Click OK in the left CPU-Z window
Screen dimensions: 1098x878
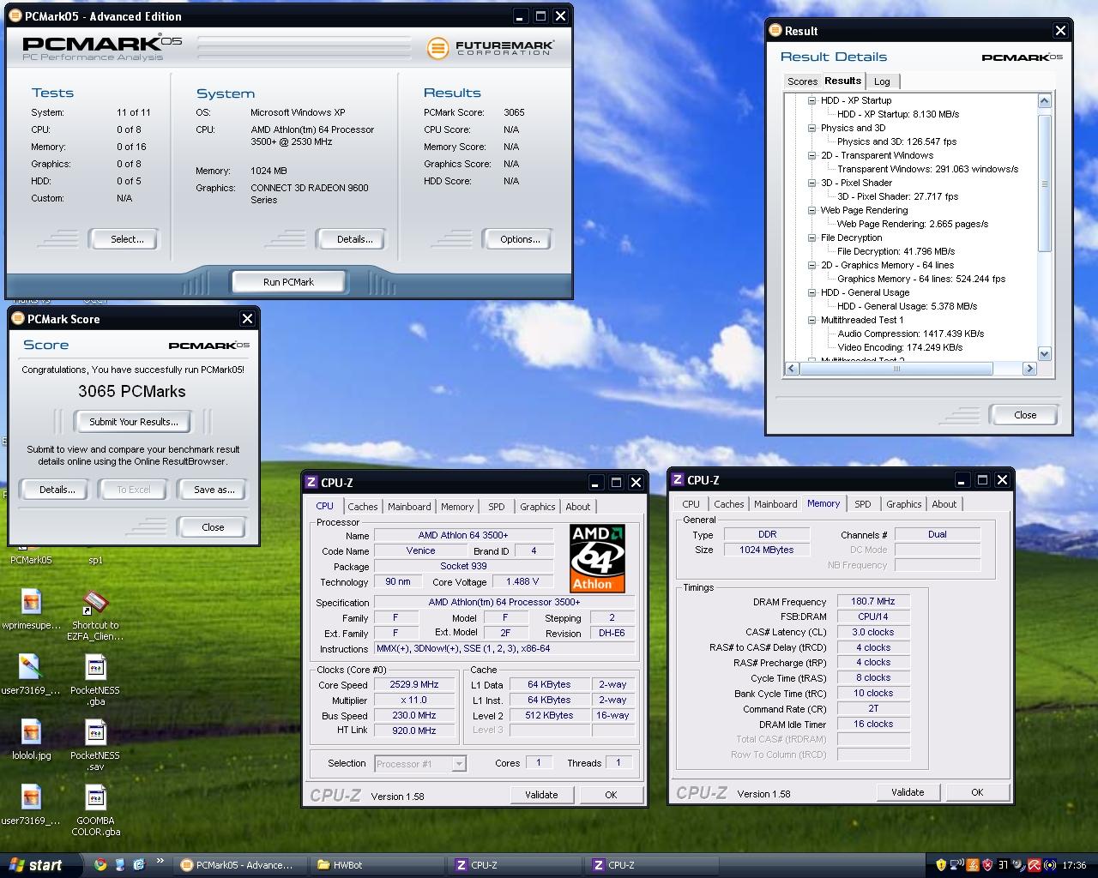[611, 795]
